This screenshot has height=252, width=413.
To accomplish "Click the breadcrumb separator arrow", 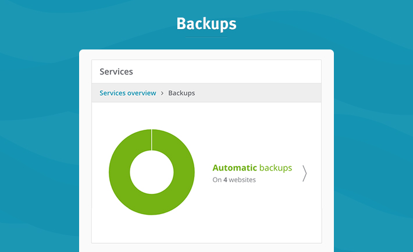I will 162,93.
